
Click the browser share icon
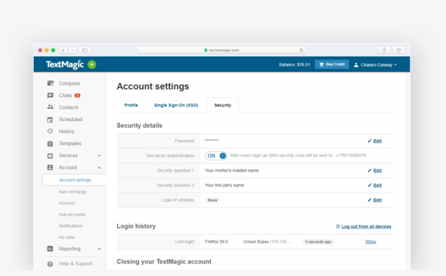coord(384,50)
